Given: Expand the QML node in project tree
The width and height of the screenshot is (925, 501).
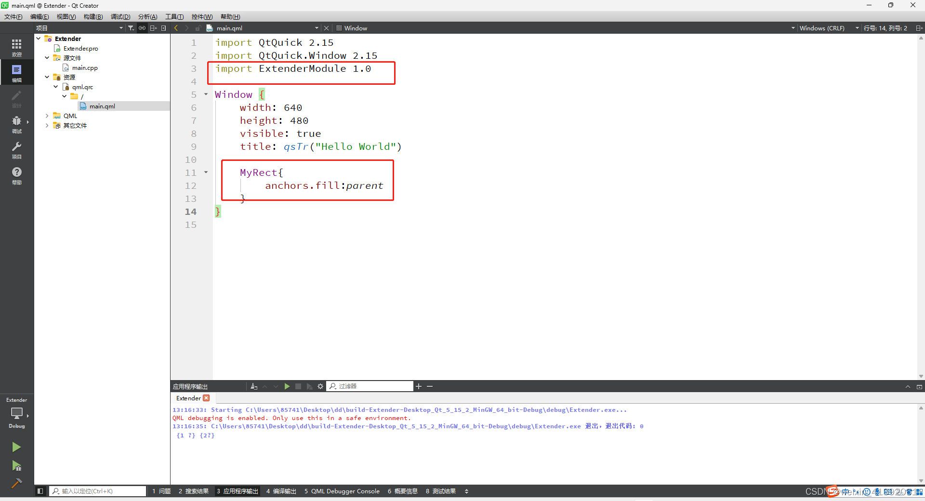Looking at the screenshot, I should [x=47, y=116].
